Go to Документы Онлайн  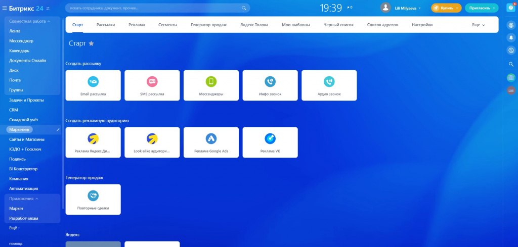28,61
